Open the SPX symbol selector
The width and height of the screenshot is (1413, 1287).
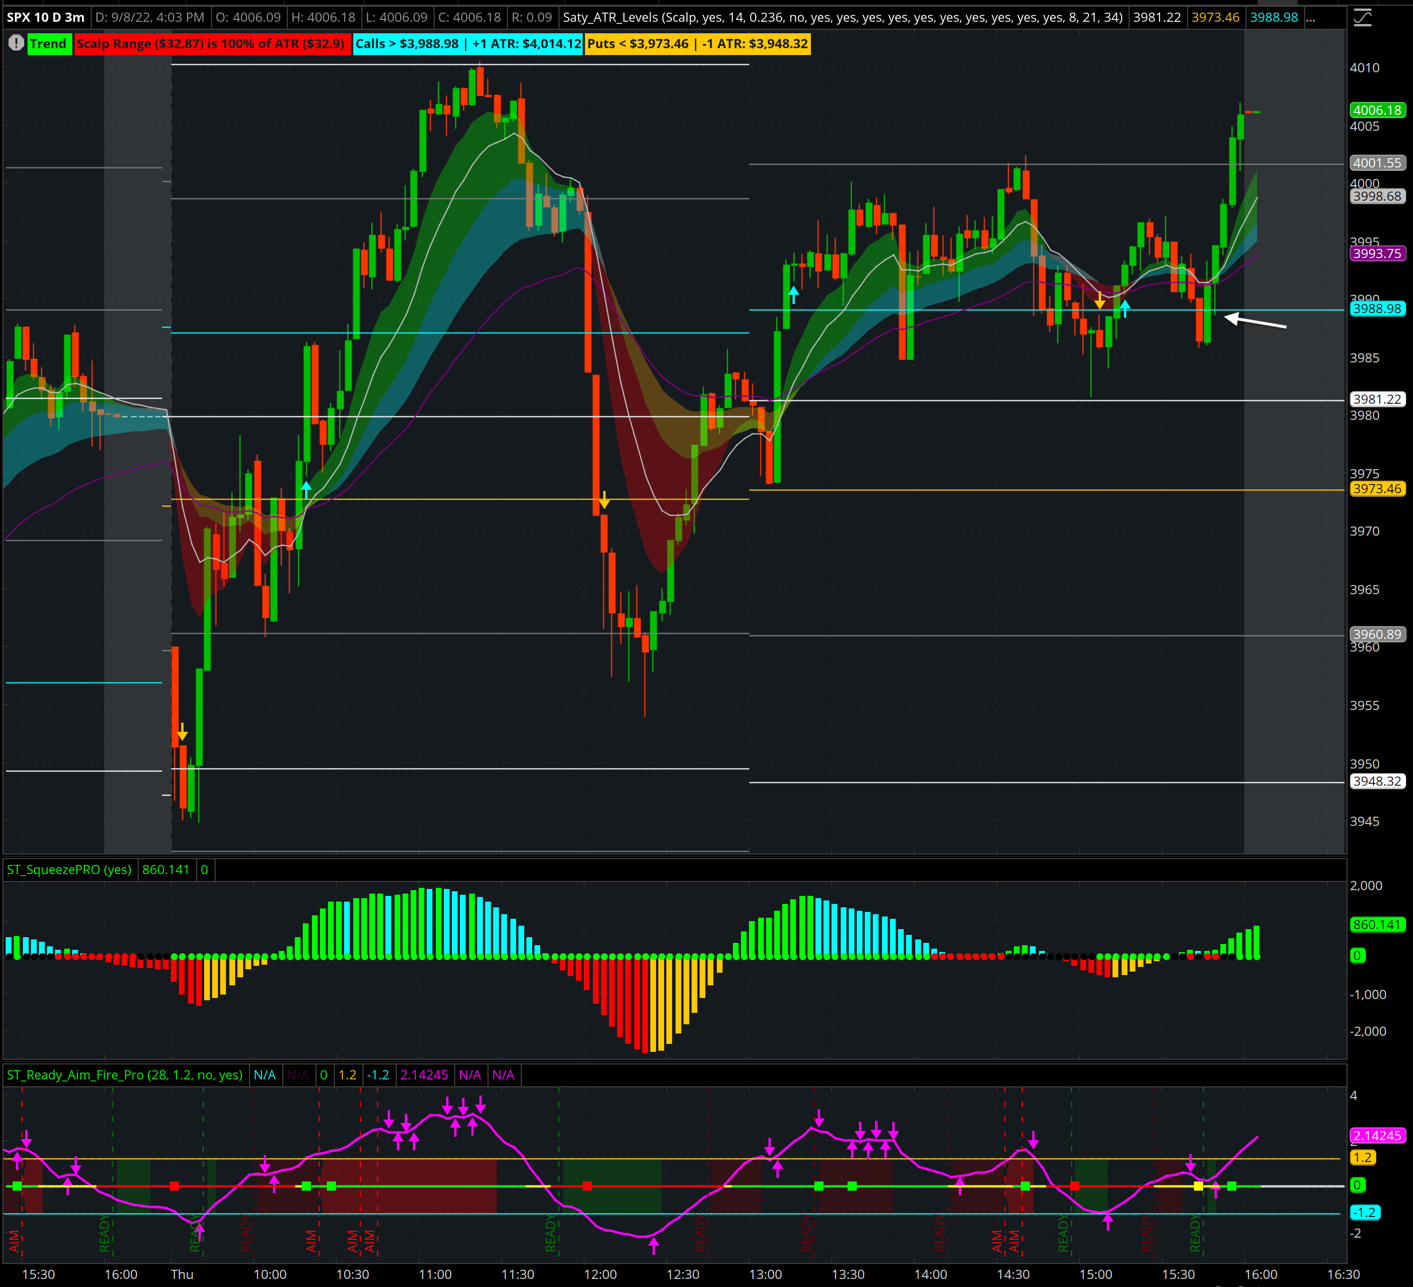point(19,18)
